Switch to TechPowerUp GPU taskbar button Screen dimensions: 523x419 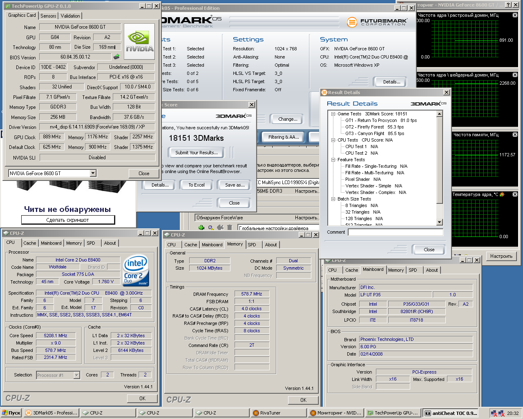click(x=392, y=413)
